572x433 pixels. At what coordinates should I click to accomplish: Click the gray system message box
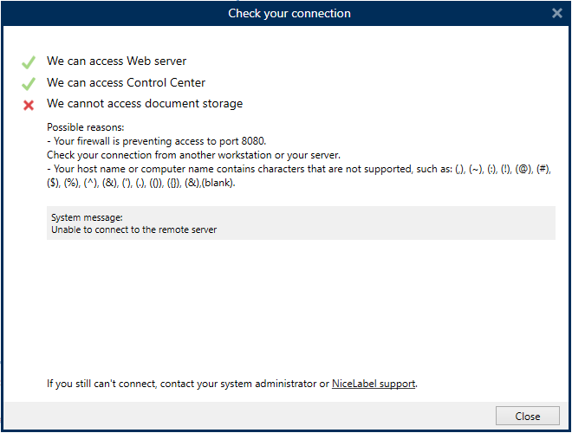pyautogui.click(x=301, y=223)
